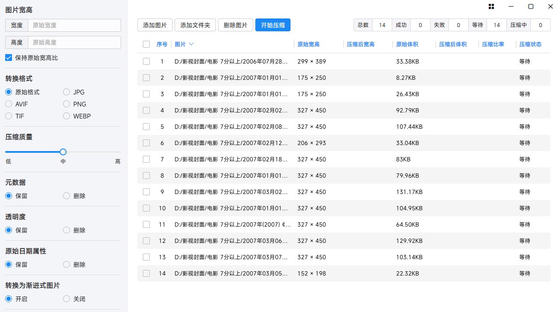Choose 删除 under 透明度
Screen dimensions: 560x312
(67, 230)
